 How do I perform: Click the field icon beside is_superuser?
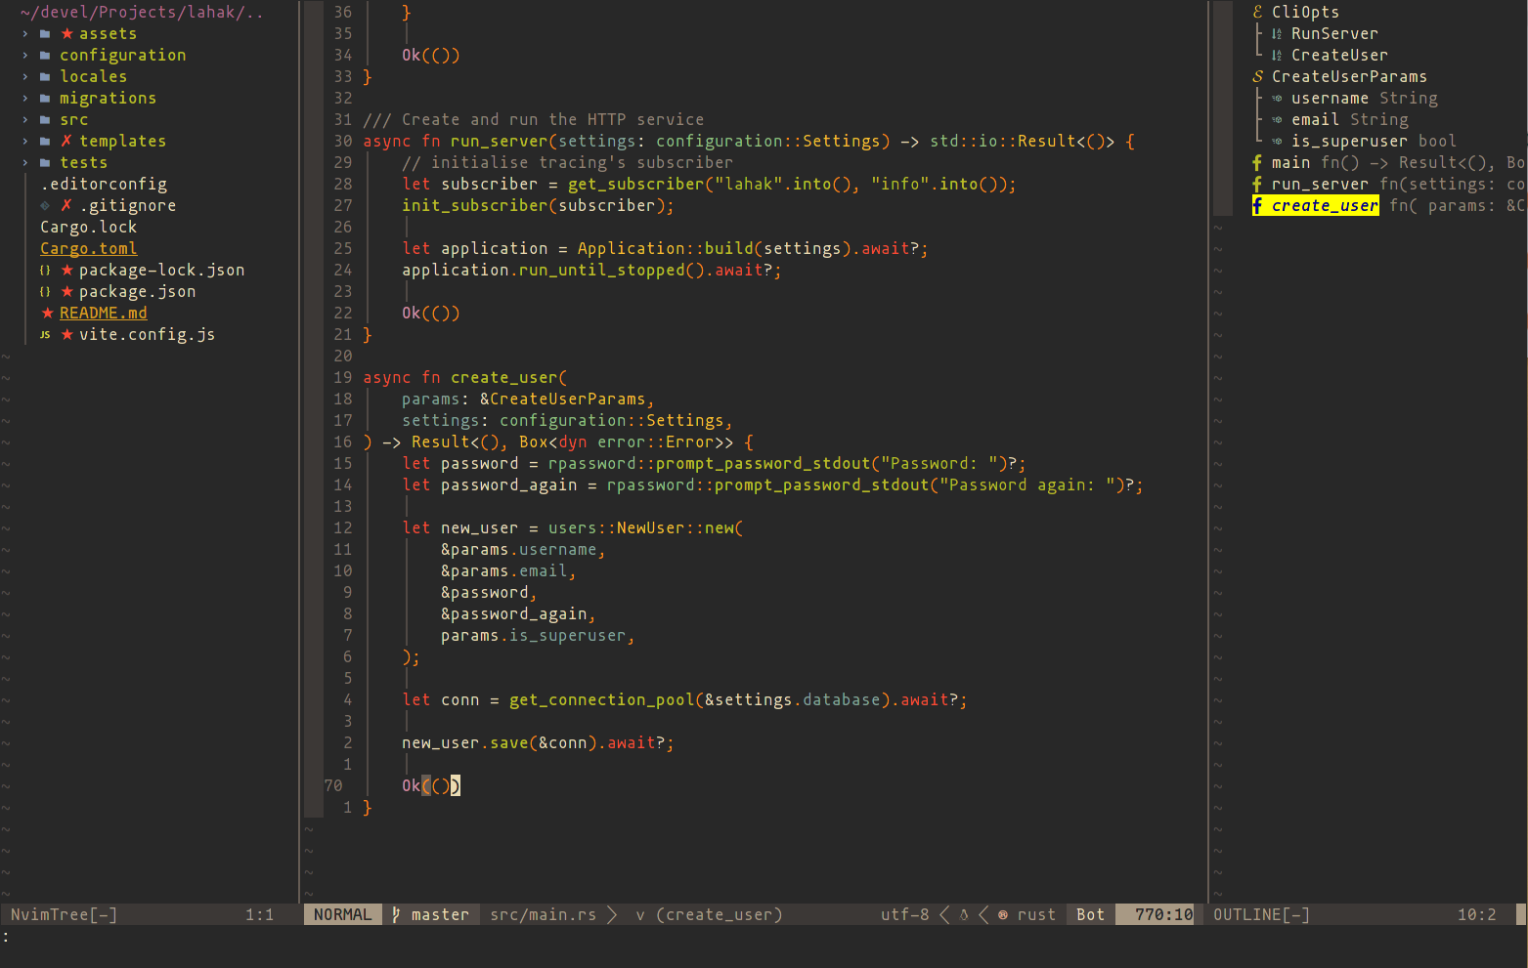1277,142
